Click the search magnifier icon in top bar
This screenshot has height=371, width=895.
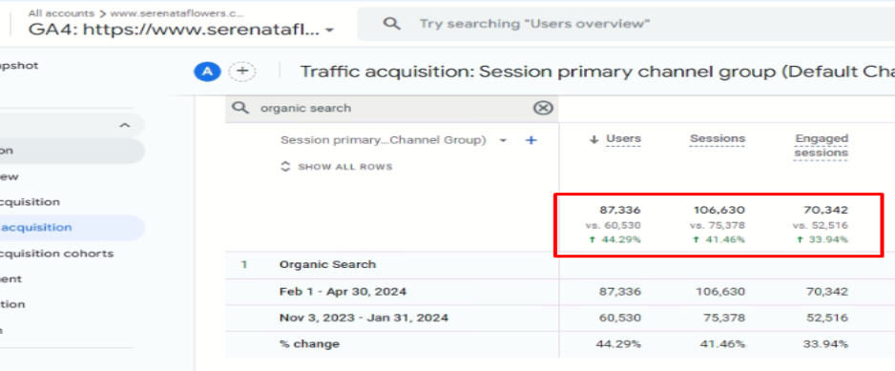(391, 24)
